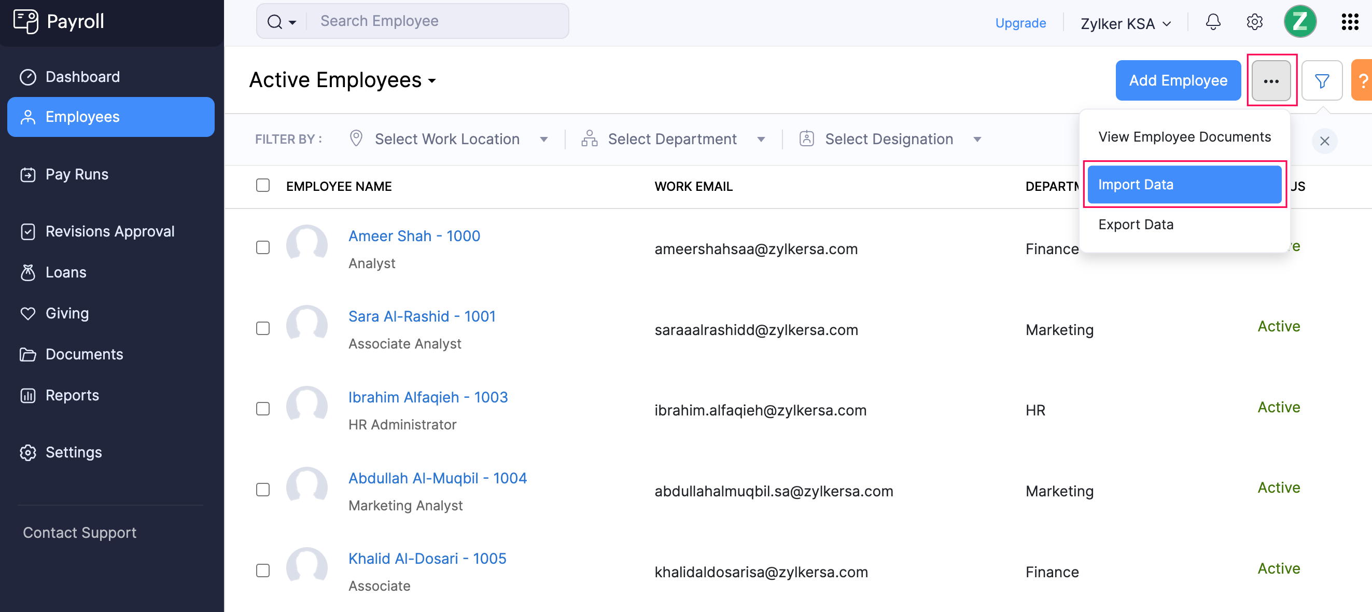The image size is (1372, 612).
Task: Click the Work Location pin icon
Action: pos(356,138)
